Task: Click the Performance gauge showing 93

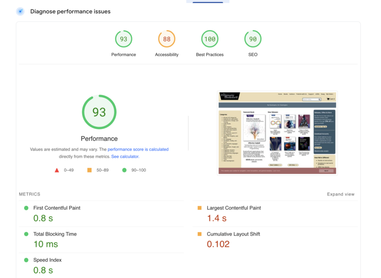Action: 124,39
